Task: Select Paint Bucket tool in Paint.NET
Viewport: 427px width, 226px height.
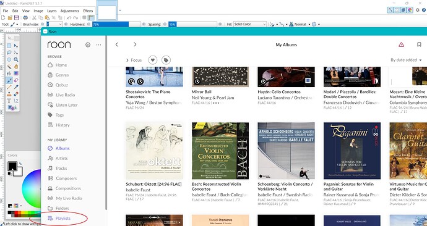Action: tap(9, 73)
